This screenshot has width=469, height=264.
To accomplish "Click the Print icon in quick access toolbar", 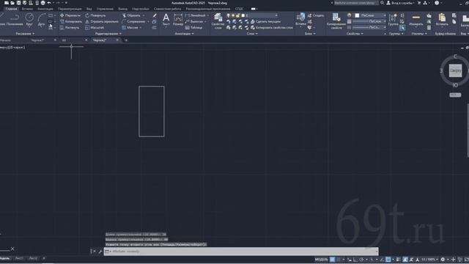I will [43, 3].
